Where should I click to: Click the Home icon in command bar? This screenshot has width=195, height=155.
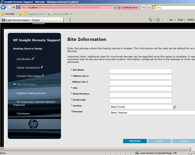(150, 20)
